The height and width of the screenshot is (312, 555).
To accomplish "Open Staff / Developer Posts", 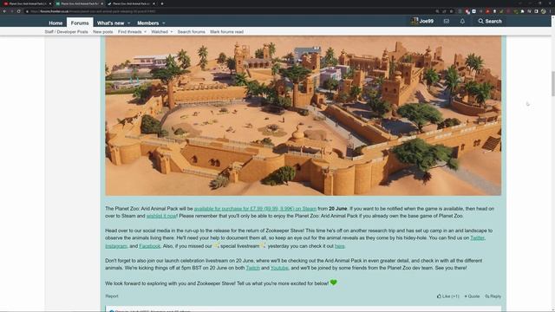I will pos(66,32).
